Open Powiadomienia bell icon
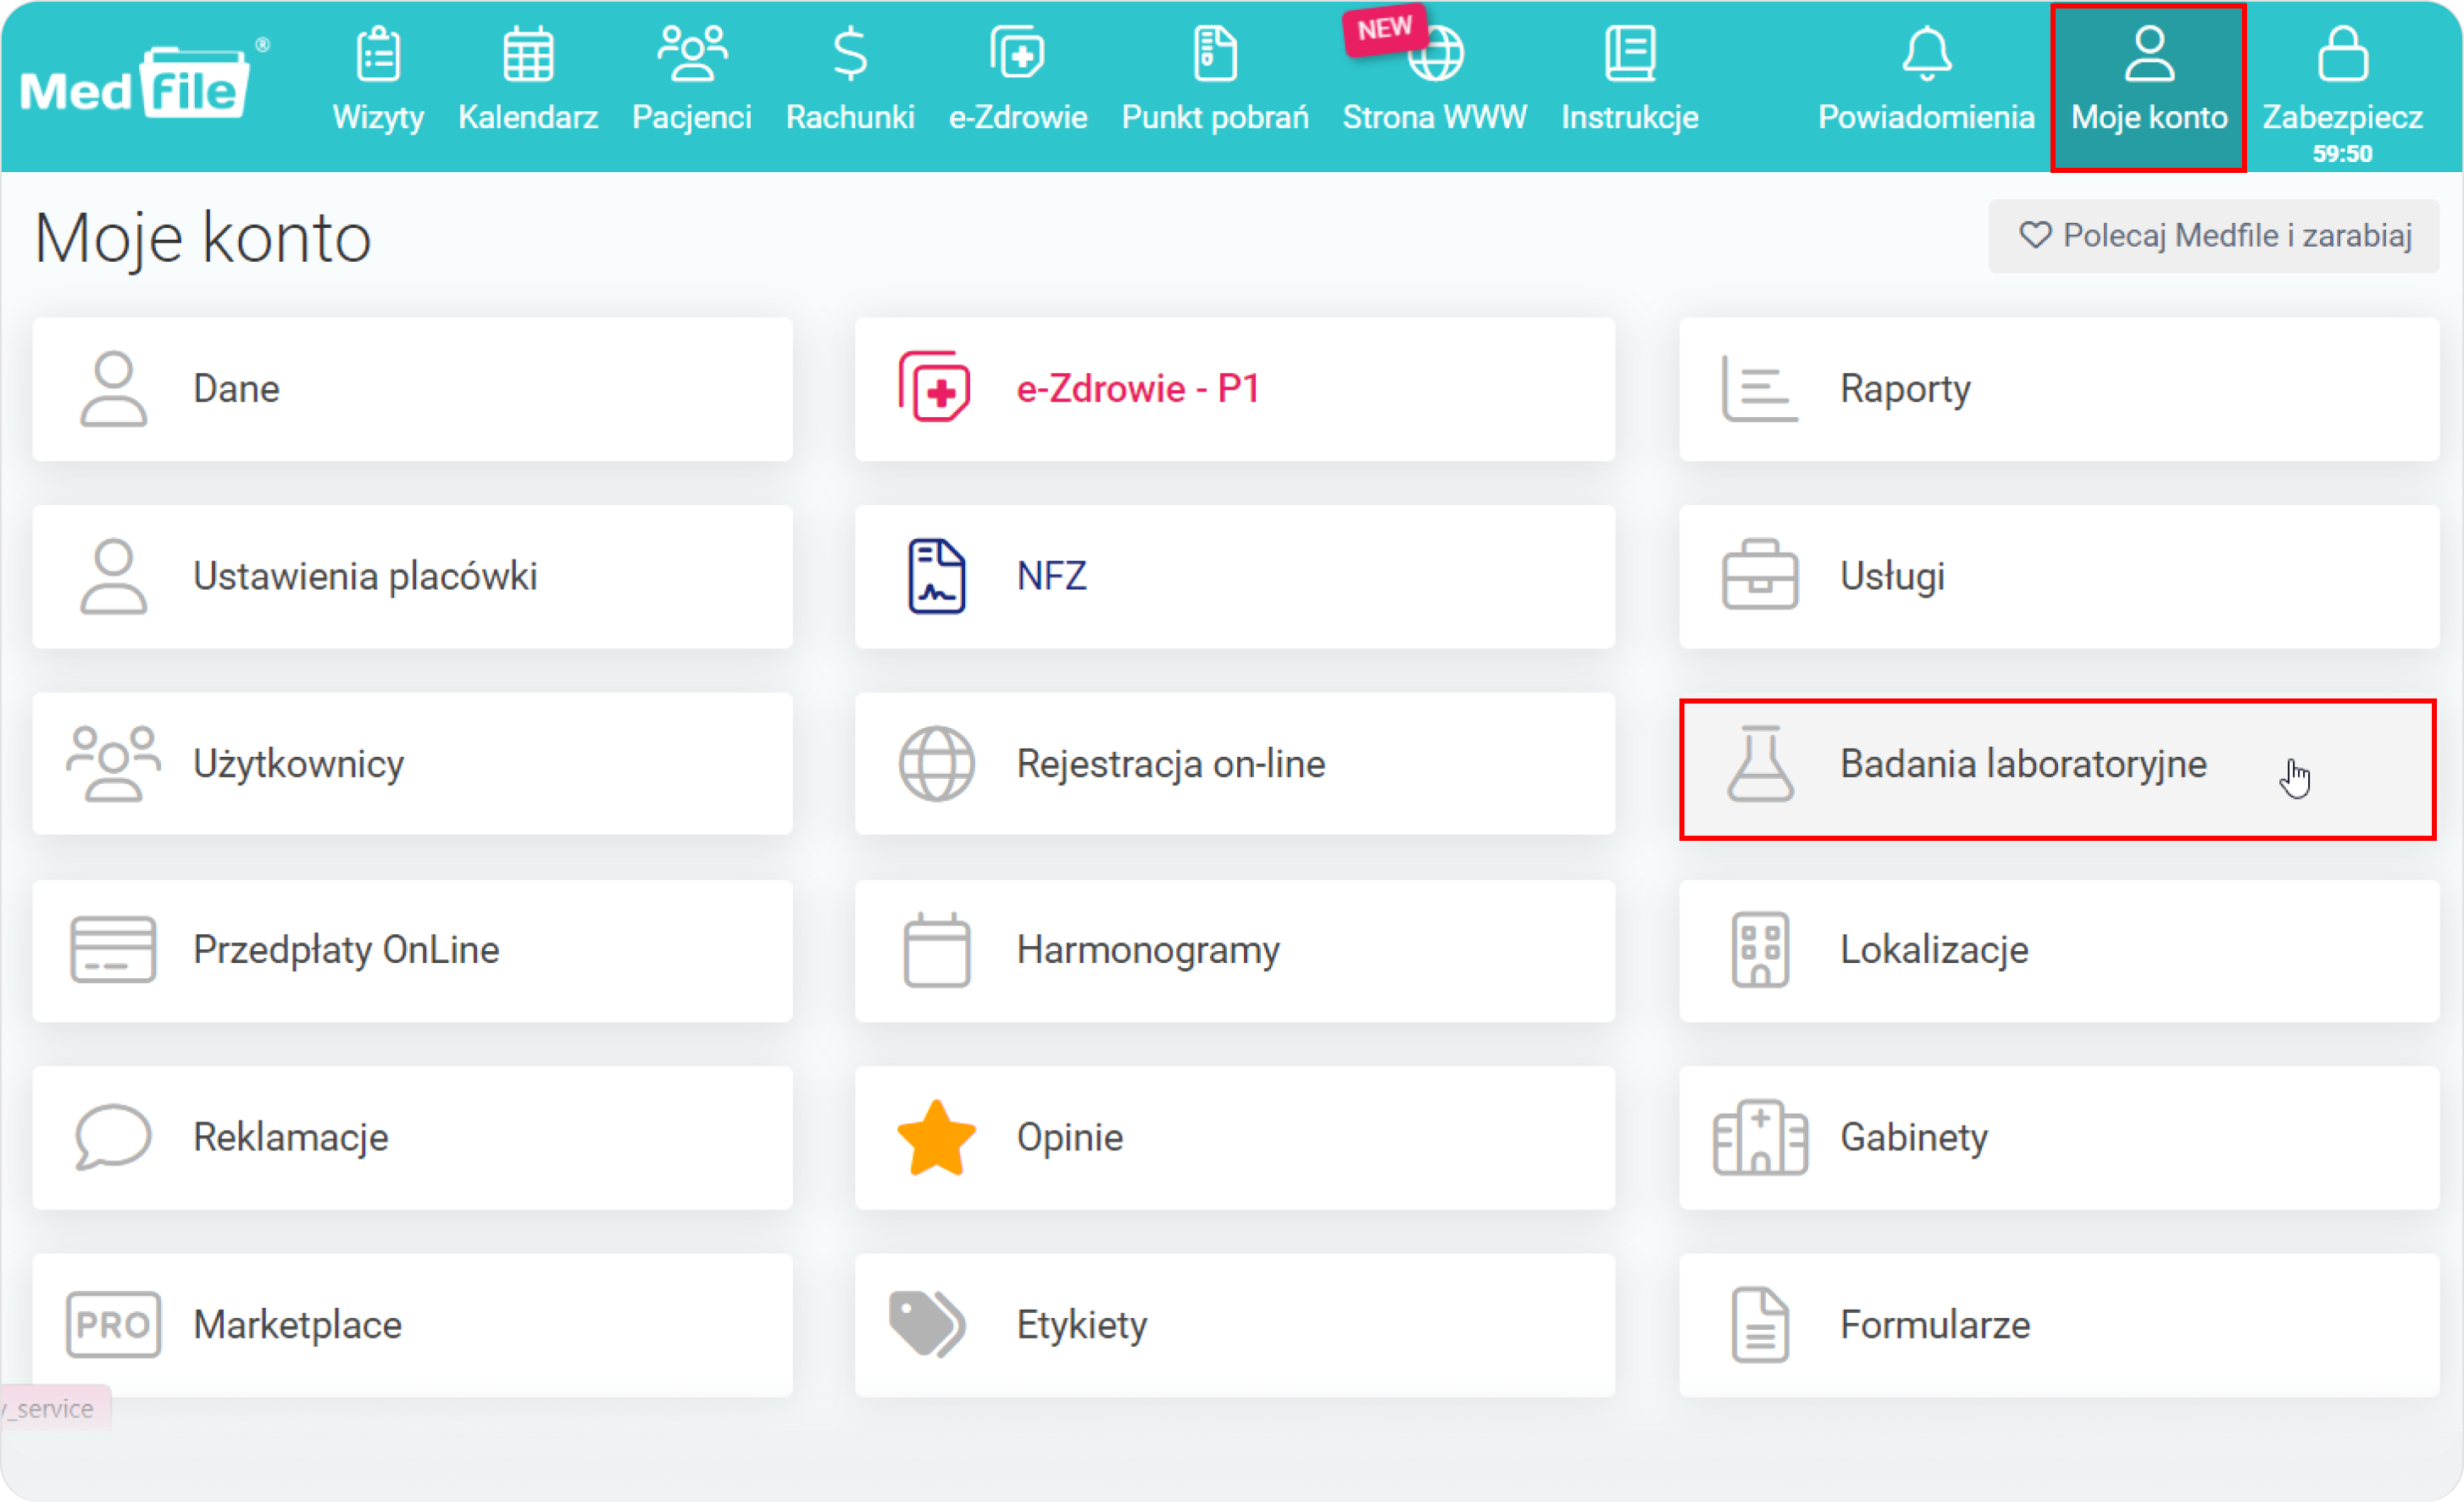Viewport: 2464px width, 1502px height. (x=1926, y=53)
